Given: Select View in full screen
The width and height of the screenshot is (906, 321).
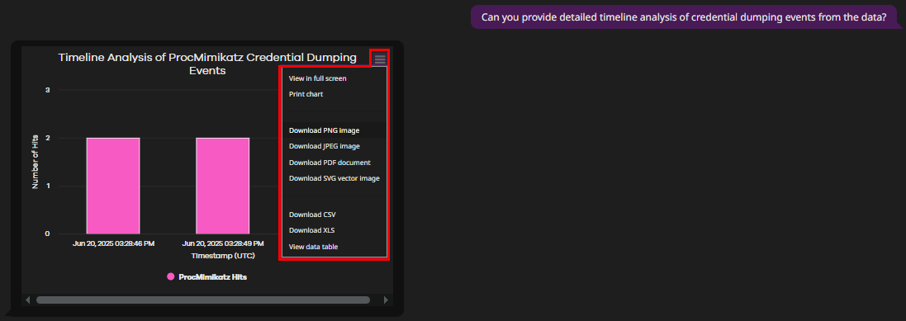Looking at the screenshot, I should (317, 78).
